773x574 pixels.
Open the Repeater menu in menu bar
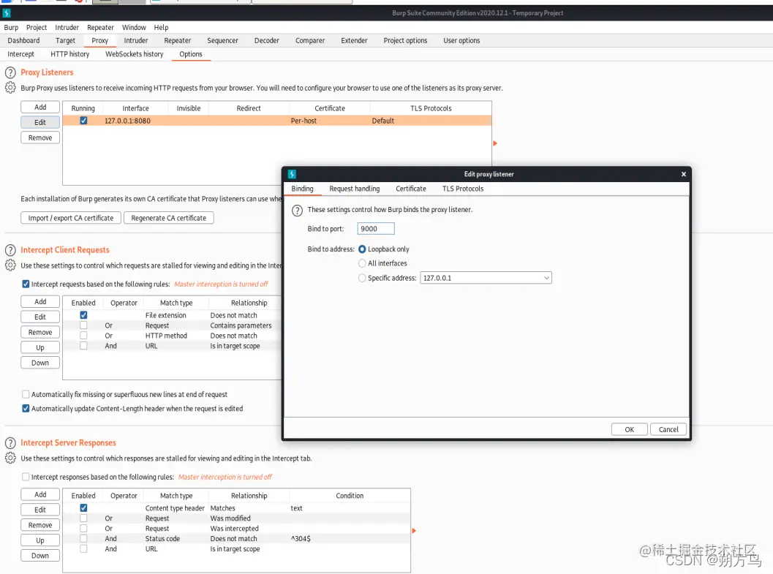tap(100, 28)
